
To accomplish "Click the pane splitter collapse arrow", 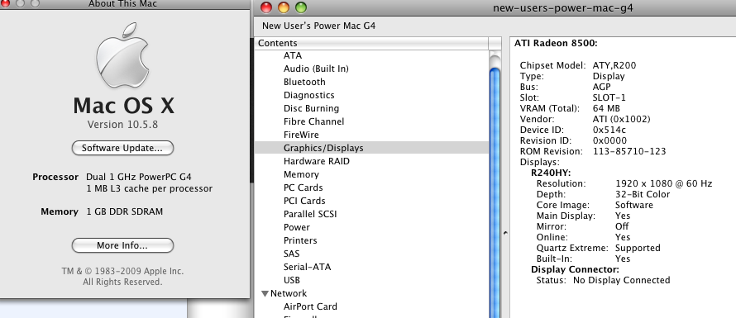I will (505, 233).
